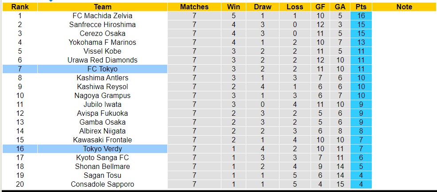Click FC Machida Zelvia's 16 points cell
437x192 pixels.
[361, 16]
